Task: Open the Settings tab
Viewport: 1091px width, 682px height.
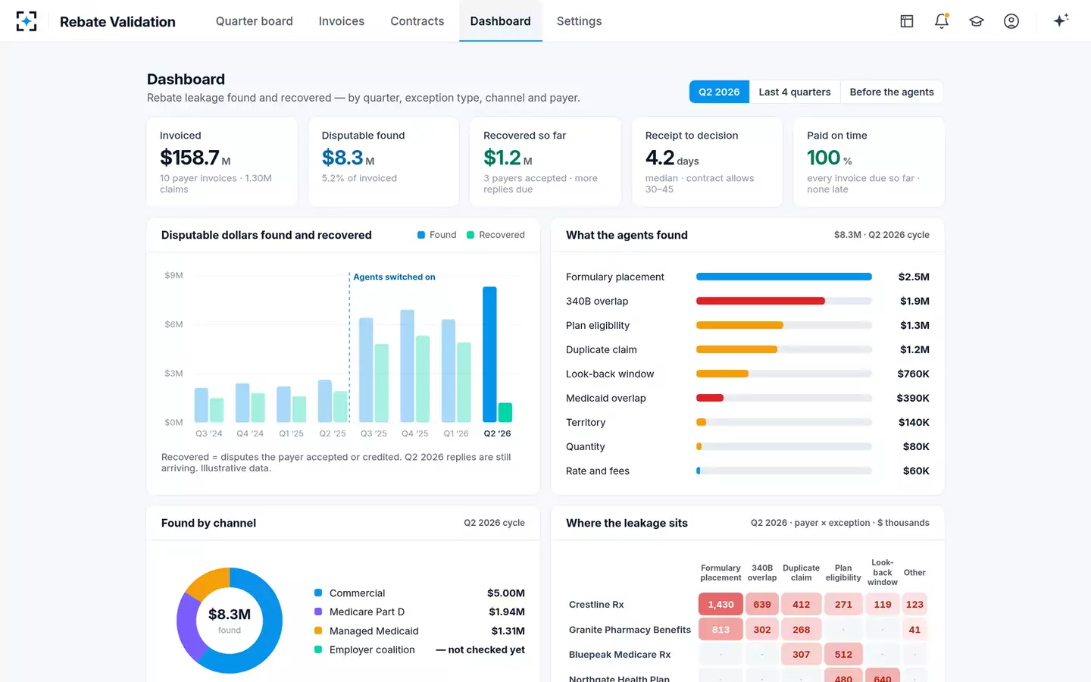Action: pyautogui.click(x=580, y=21)
